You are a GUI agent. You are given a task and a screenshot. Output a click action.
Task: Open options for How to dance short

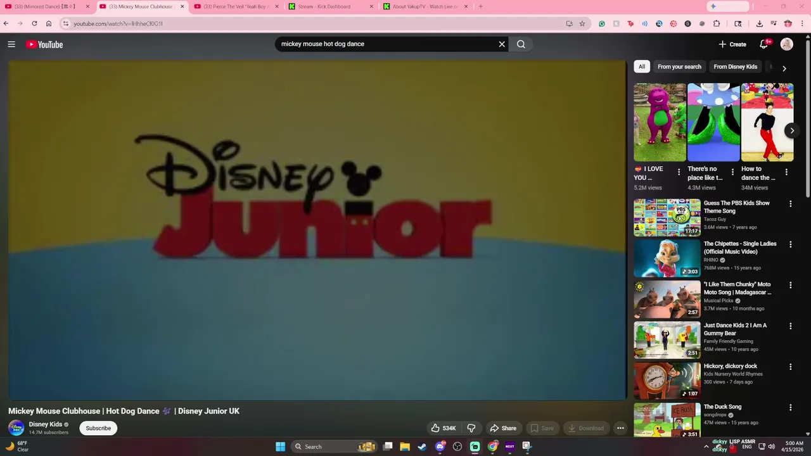(786, 172)
